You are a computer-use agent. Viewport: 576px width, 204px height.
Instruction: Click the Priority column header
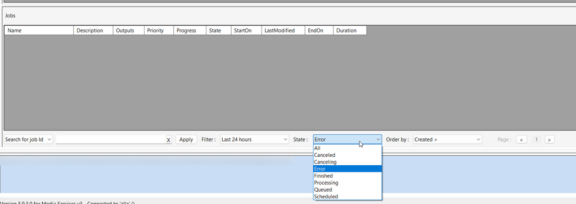point(159,30)
